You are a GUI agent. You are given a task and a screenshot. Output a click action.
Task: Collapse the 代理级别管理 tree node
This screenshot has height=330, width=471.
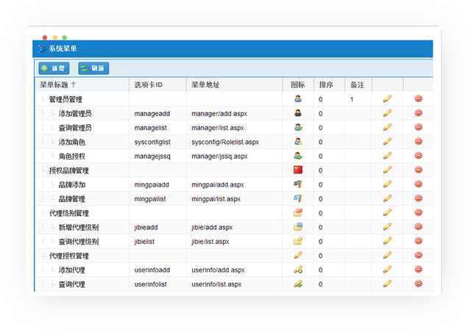(43, 213)
